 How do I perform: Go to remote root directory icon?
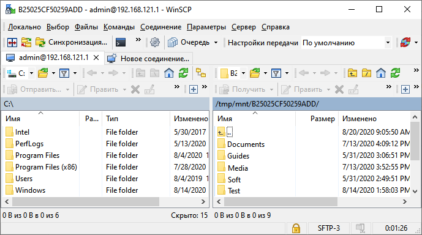[x=366, y=73]
